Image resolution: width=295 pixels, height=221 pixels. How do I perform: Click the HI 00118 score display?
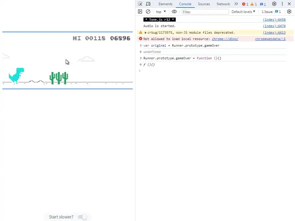[89, 38]
